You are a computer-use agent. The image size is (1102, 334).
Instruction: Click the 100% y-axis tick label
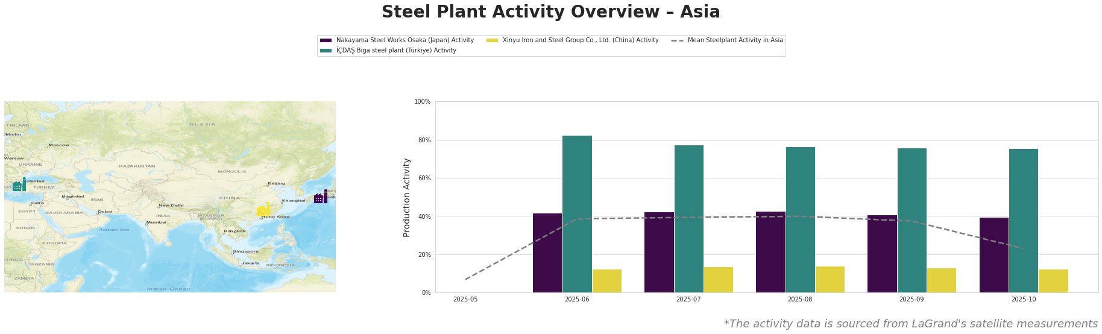[x=423, y=102]
